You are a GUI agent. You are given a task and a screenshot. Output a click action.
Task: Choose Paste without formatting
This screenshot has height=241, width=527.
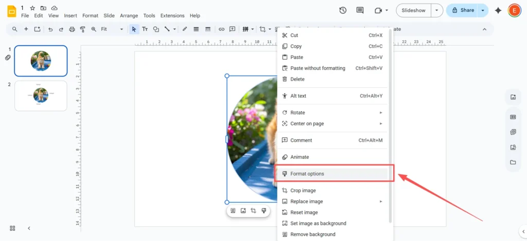(332, 68)
